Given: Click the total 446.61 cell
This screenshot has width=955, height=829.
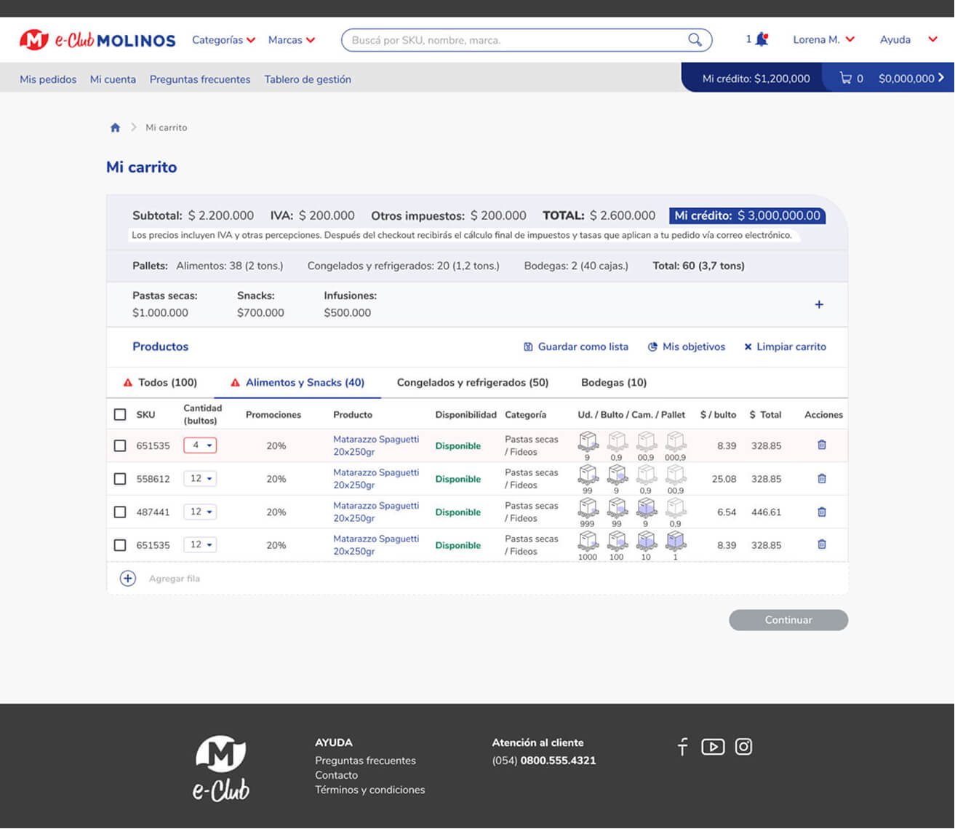Looking at the screenshot, I should (766, 512).
